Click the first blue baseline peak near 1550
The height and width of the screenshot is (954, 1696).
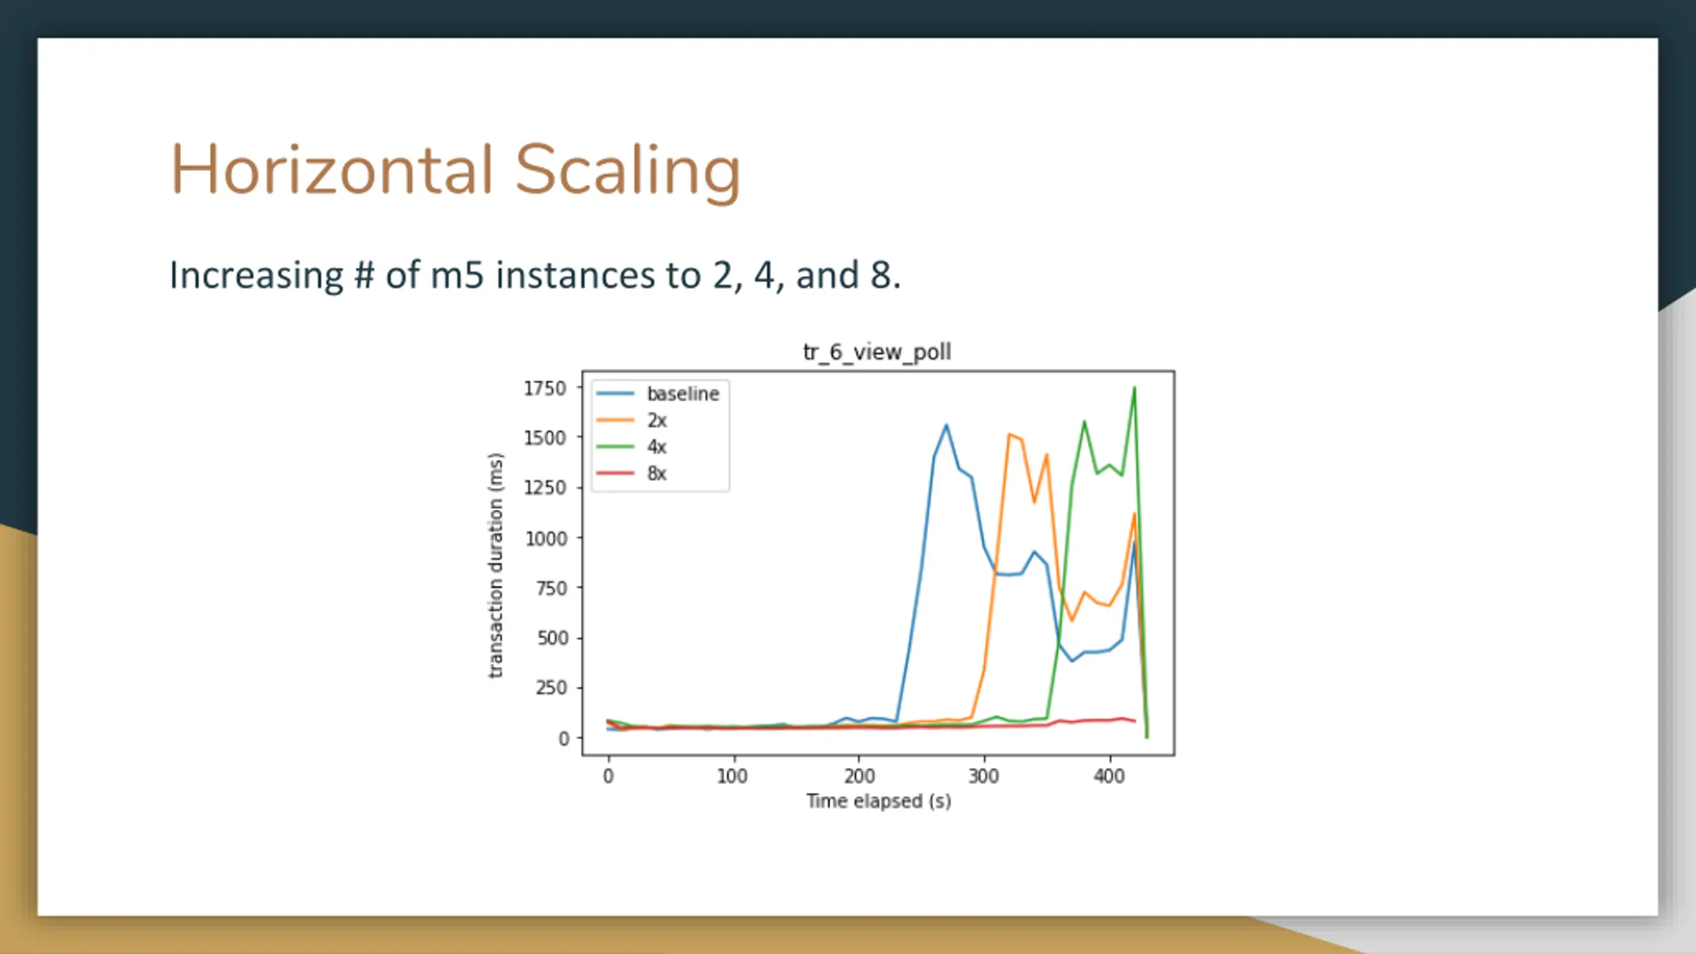tap(946, 425)
